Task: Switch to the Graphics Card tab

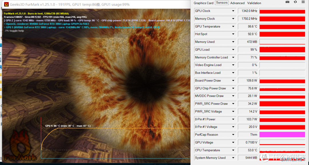Action: (203, 3)
